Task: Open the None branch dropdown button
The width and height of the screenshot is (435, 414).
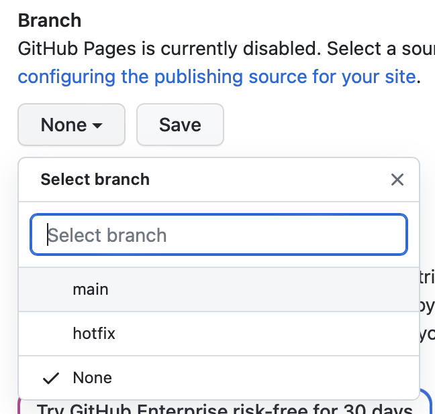Action: click(x=72, y=125)
